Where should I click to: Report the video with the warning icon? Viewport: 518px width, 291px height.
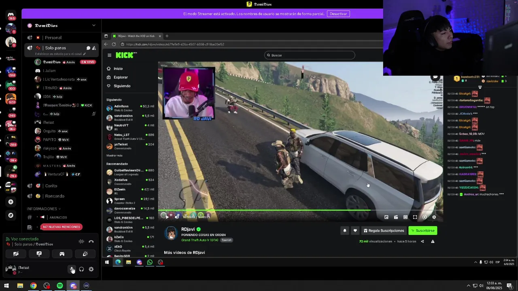pos(433,241)
